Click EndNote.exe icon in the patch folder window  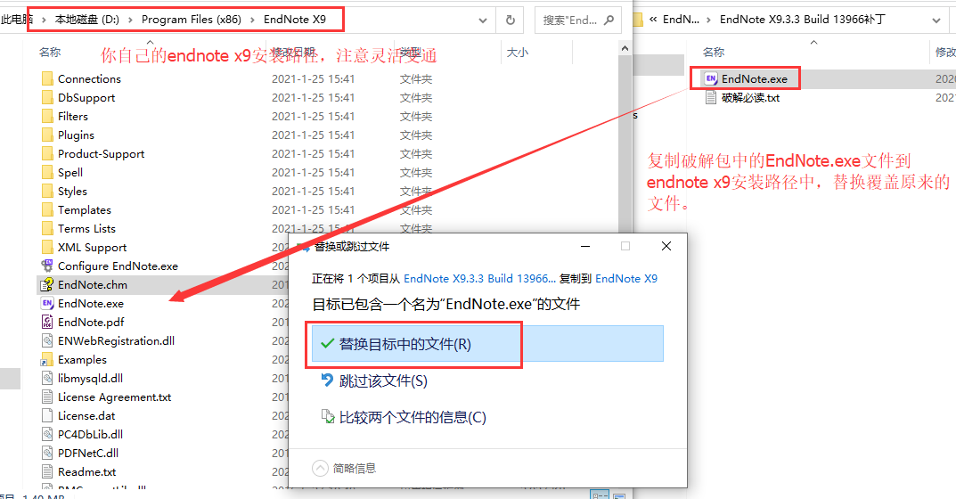[710, 78]
